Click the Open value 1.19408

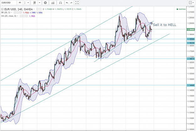48,9
